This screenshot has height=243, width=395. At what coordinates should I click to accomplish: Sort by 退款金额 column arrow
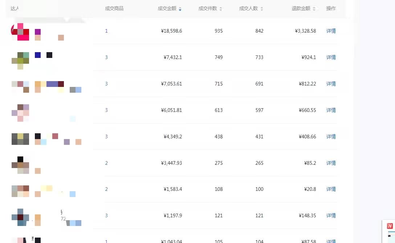314,9
